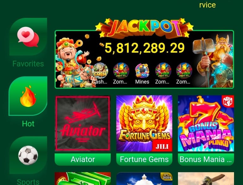Switch to the Hot category label
This screenshot has height=185, width=243.
28,124
